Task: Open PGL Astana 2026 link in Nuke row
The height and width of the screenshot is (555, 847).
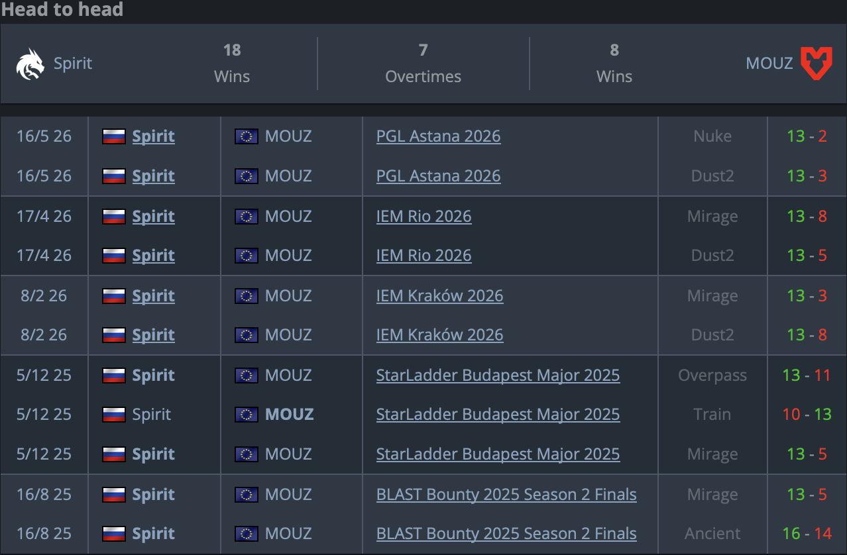Action: point(438,136)
